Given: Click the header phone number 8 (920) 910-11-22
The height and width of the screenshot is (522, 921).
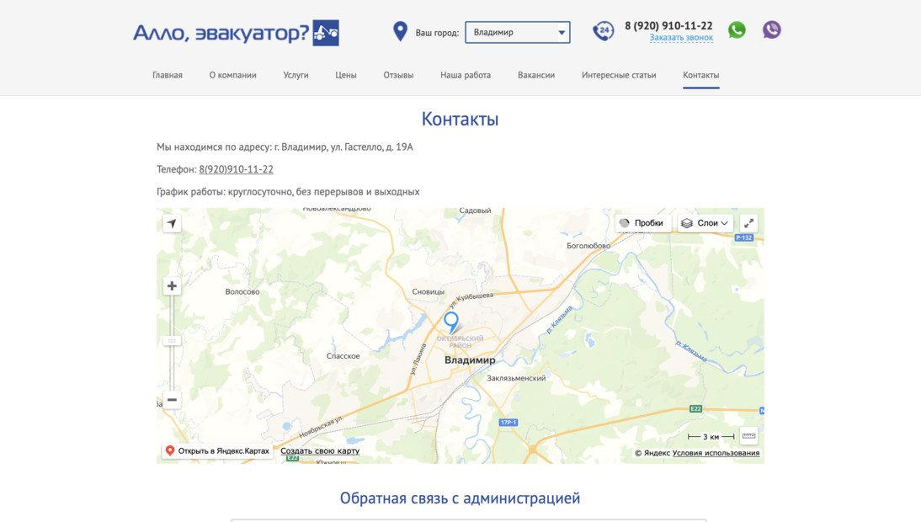Looking at the screenshot, I should coord(668,26).
